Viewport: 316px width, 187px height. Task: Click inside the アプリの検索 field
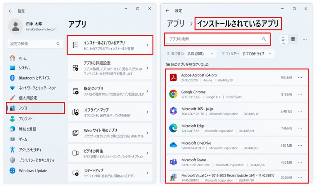[x=217, y=39]
